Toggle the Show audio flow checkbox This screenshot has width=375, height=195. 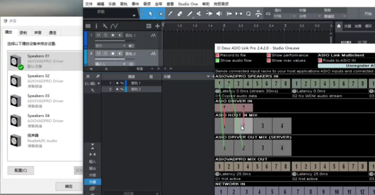click(217, 60)
